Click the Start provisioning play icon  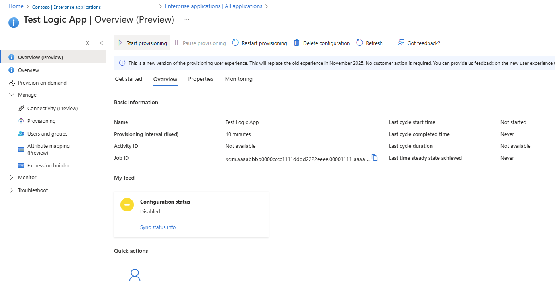[120, 43]
